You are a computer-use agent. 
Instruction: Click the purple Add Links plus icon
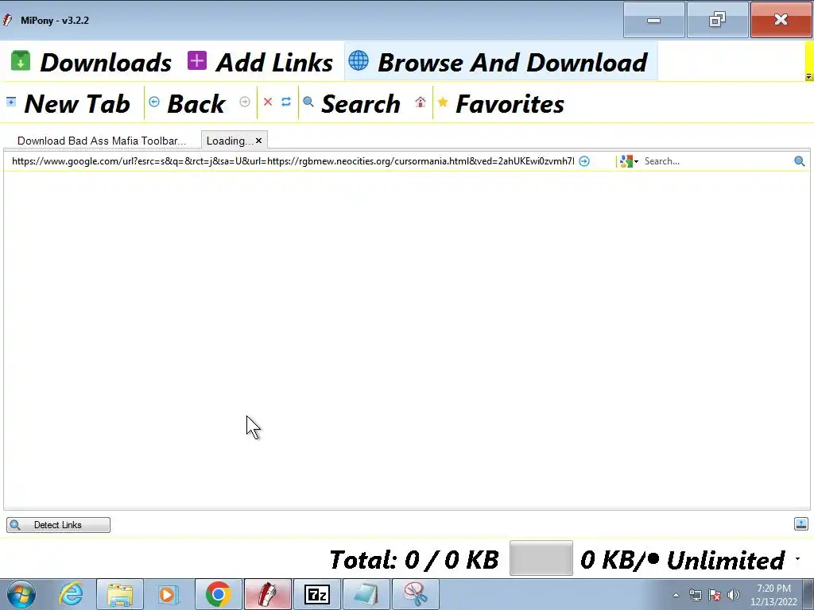197,60
